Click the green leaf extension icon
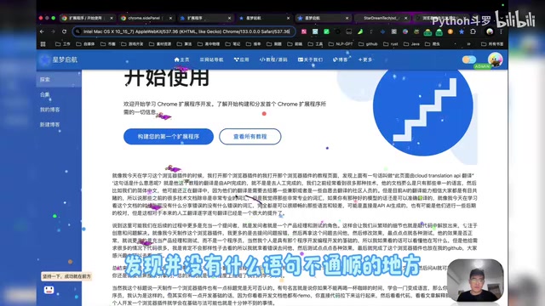Screen dimensions: 545x306 [360, 31]
